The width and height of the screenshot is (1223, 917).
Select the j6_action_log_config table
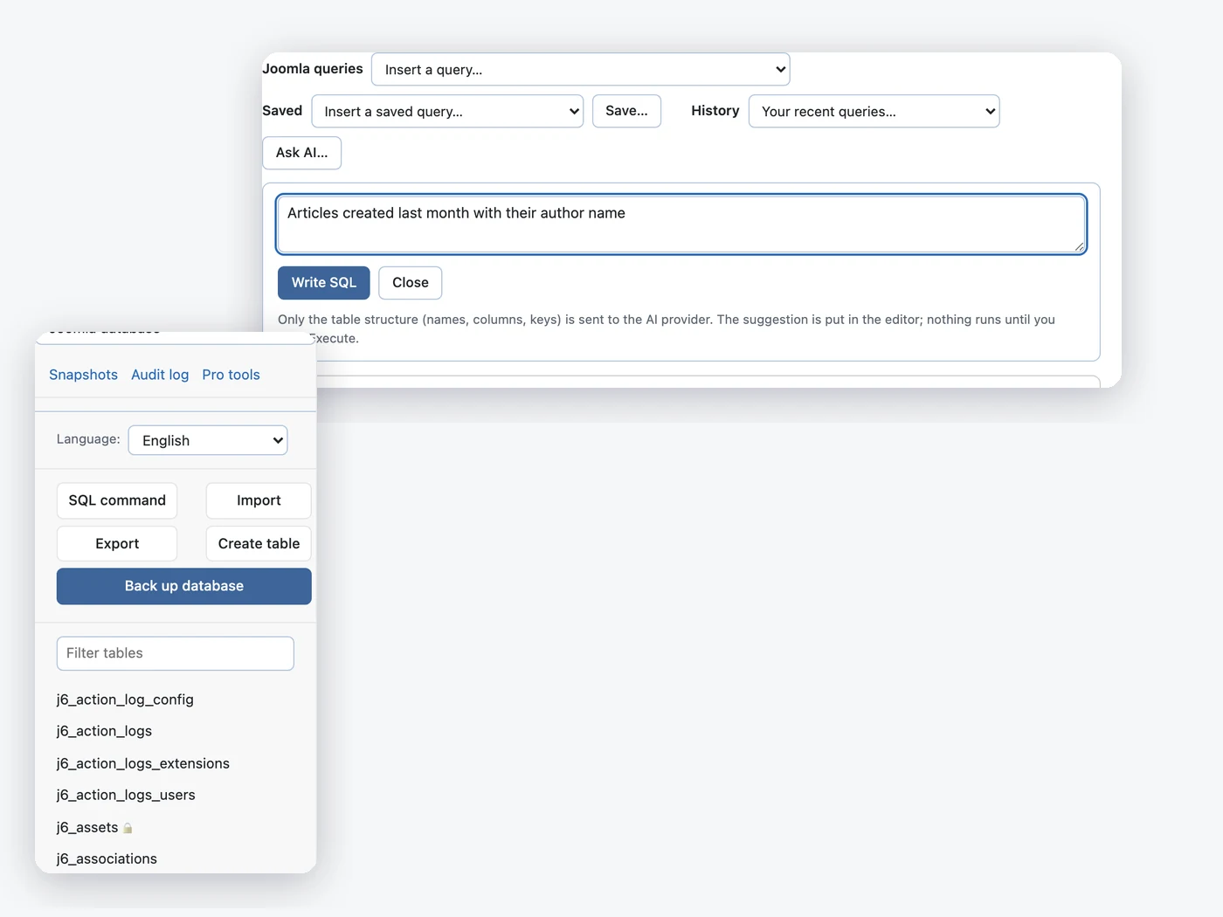click(125, 700)
